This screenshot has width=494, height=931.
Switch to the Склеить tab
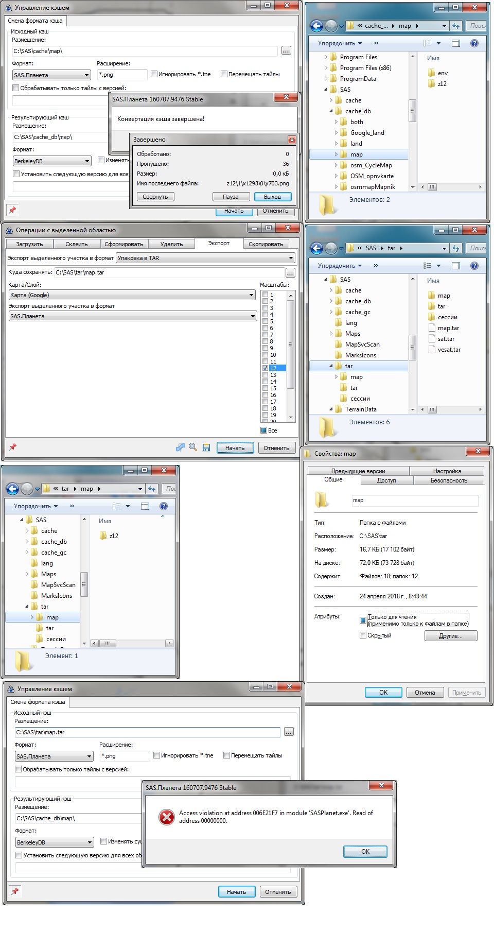[x=77, y=244]
